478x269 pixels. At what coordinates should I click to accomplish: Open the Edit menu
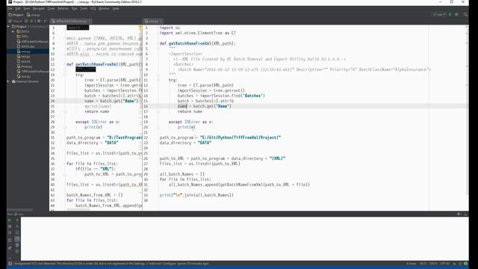pyautogui.click(x=18, y=8)
